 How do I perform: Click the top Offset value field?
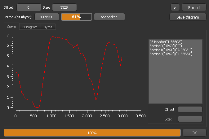pyautogui.click(x=29, y=7)
